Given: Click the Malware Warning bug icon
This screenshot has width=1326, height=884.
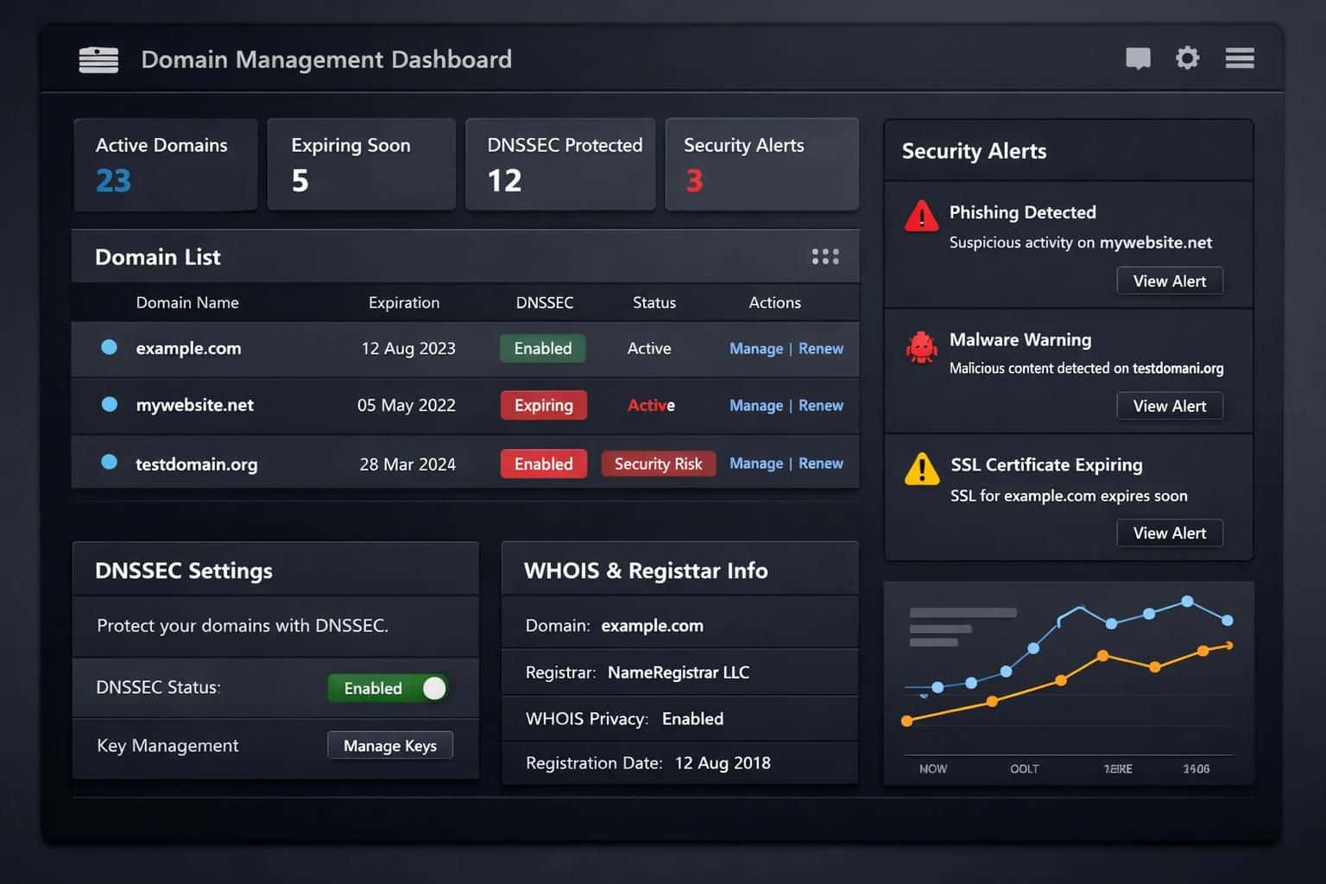Looking at the screenshot, I should click(x=921, y=347).
